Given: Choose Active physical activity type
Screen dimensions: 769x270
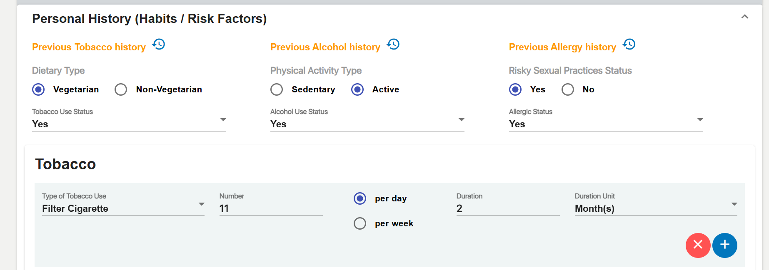Looking at the screenshot, I should pyautogui.click(x=357, y=89).
